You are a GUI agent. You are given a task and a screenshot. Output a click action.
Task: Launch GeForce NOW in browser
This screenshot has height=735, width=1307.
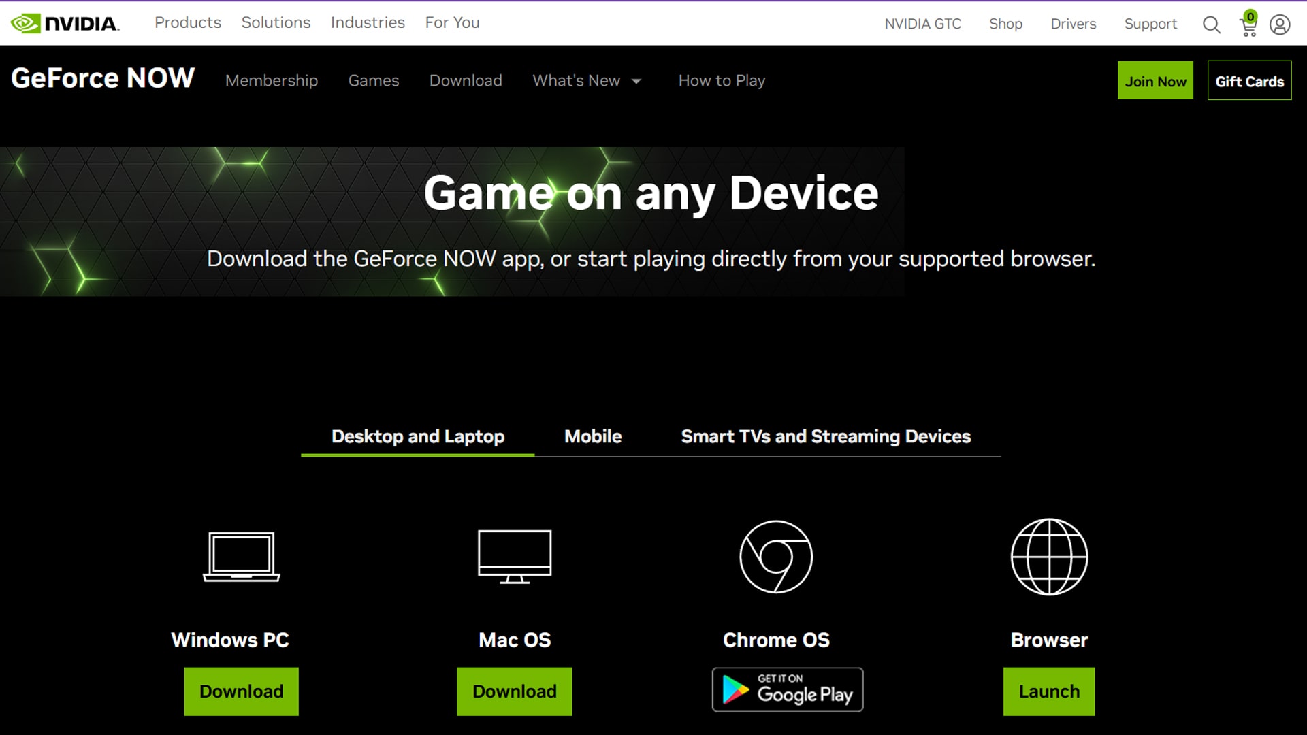coord(1048,690)
